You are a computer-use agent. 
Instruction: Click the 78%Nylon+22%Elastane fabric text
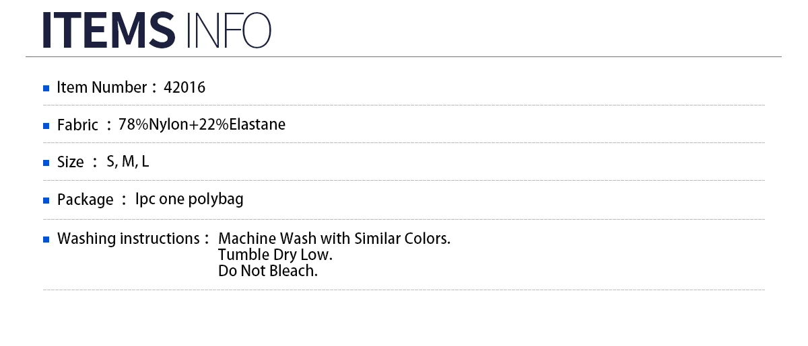click(202, 124)
